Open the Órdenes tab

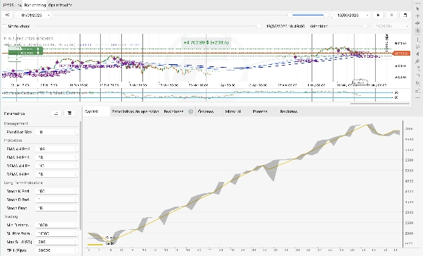tap(206, 111)
